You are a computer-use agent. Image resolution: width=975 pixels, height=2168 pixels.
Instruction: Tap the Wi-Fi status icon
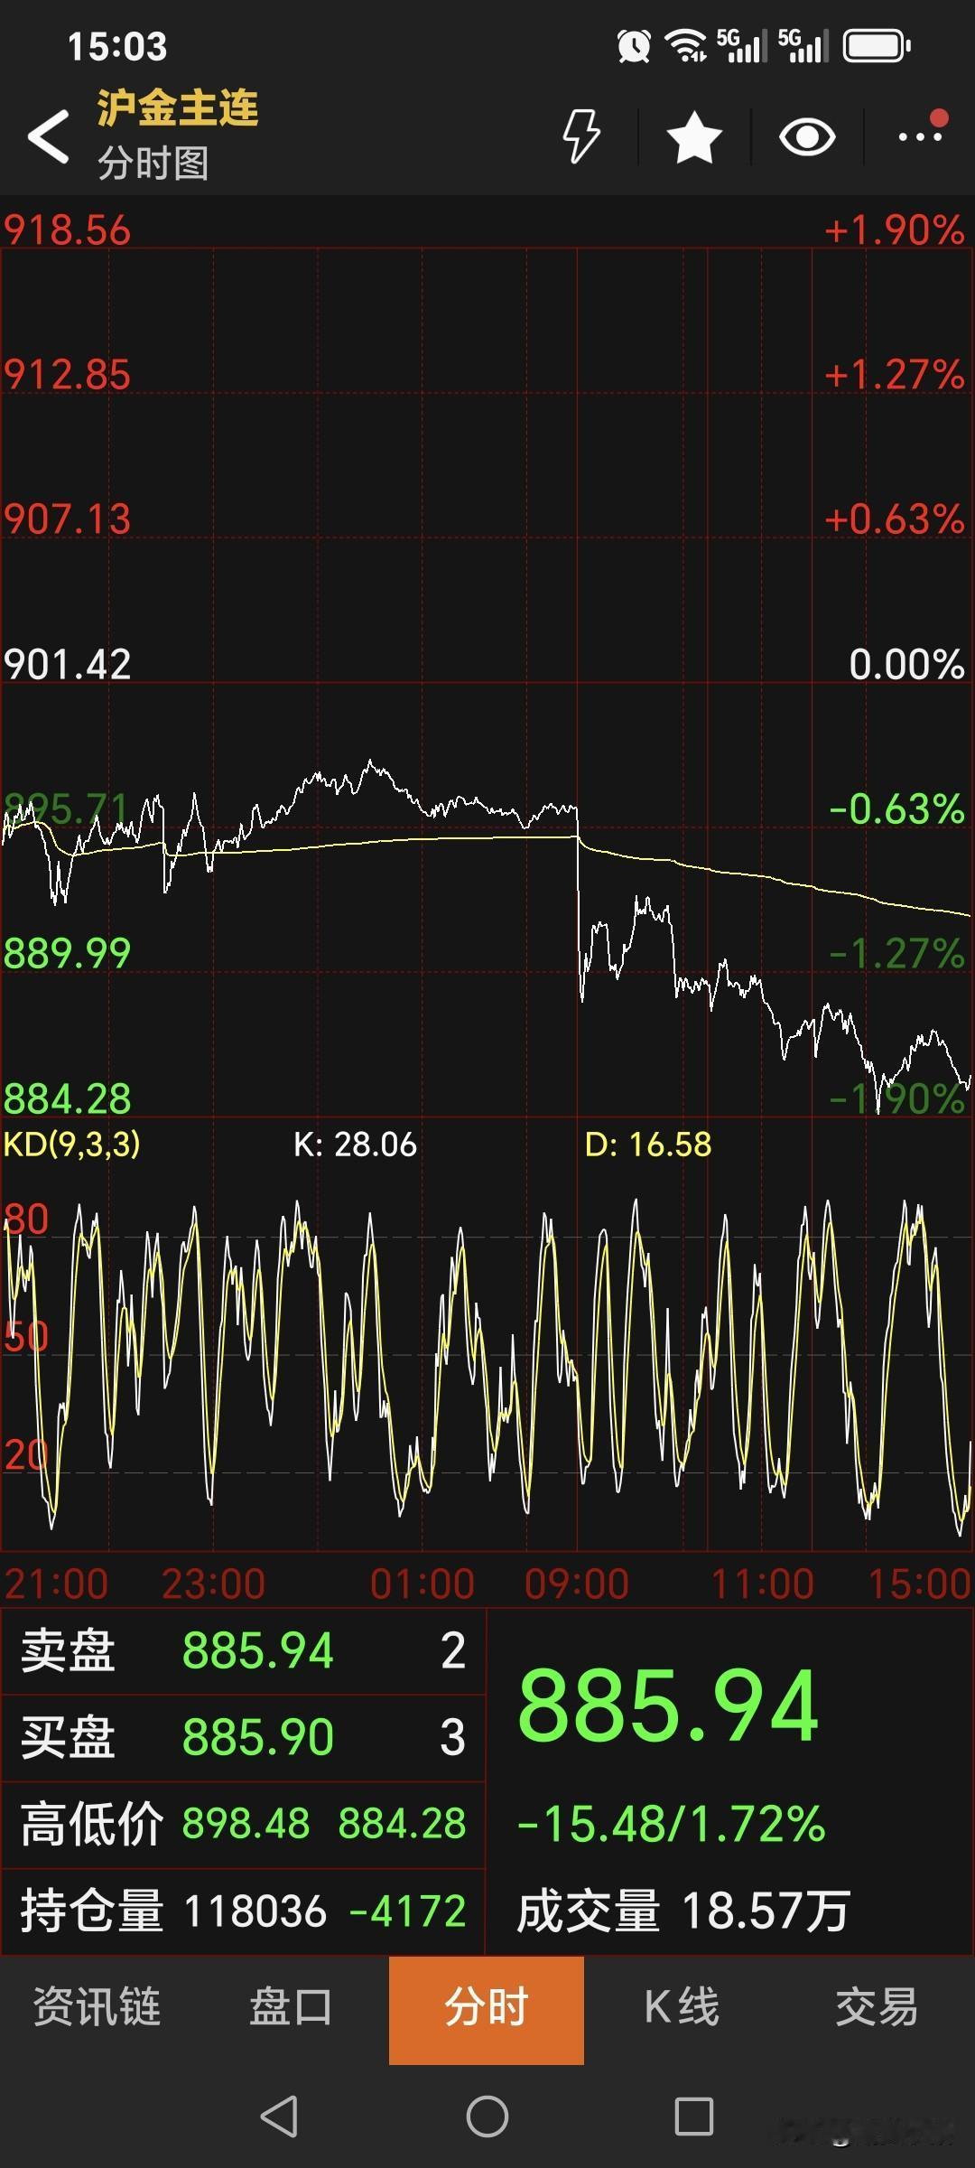(x=686, y=46)
